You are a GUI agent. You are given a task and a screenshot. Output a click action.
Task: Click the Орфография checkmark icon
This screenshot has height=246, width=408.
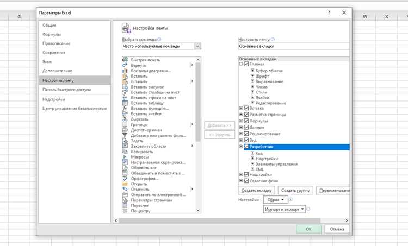click(125, 179)
